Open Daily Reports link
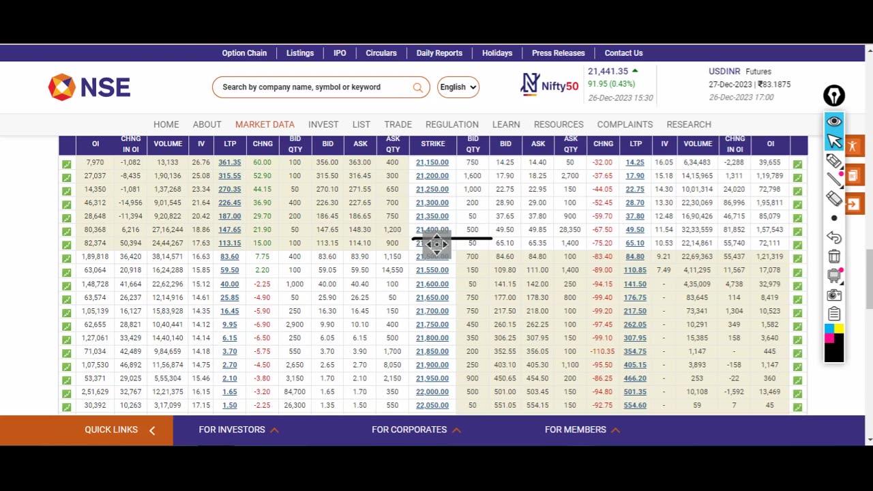This screenshot has width=873, height=491. [439, 53]
